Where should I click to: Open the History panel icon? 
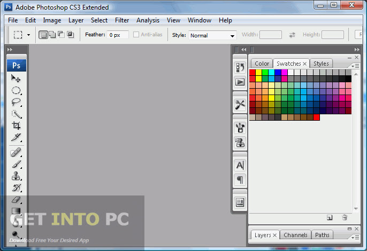click(240, 67)
